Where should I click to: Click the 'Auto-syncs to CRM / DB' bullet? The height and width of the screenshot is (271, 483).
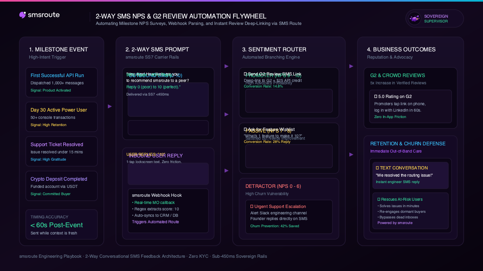click(x=155, y=216)
